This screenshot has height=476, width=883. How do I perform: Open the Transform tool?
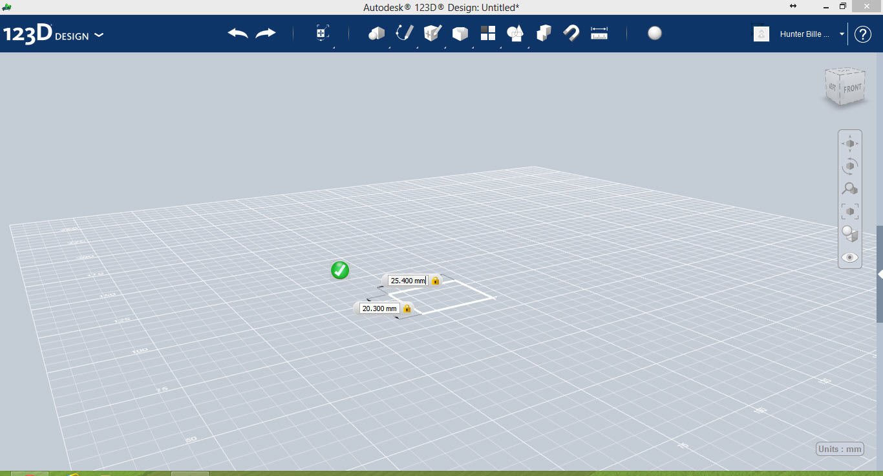coord(323,34)
